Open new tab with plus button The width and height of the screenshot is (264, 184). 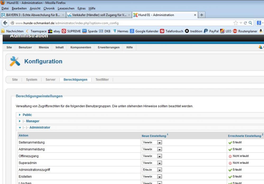click(202, 15)
